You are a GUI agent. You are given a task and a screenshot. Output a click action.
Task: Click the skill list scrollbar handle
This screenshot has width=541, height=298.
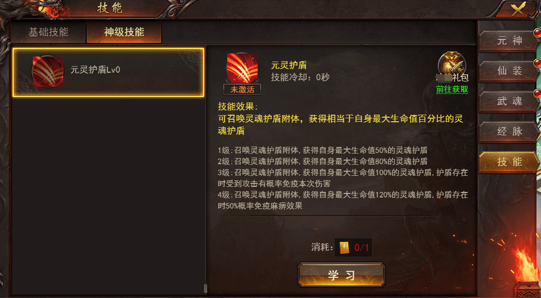click(206, 288)
